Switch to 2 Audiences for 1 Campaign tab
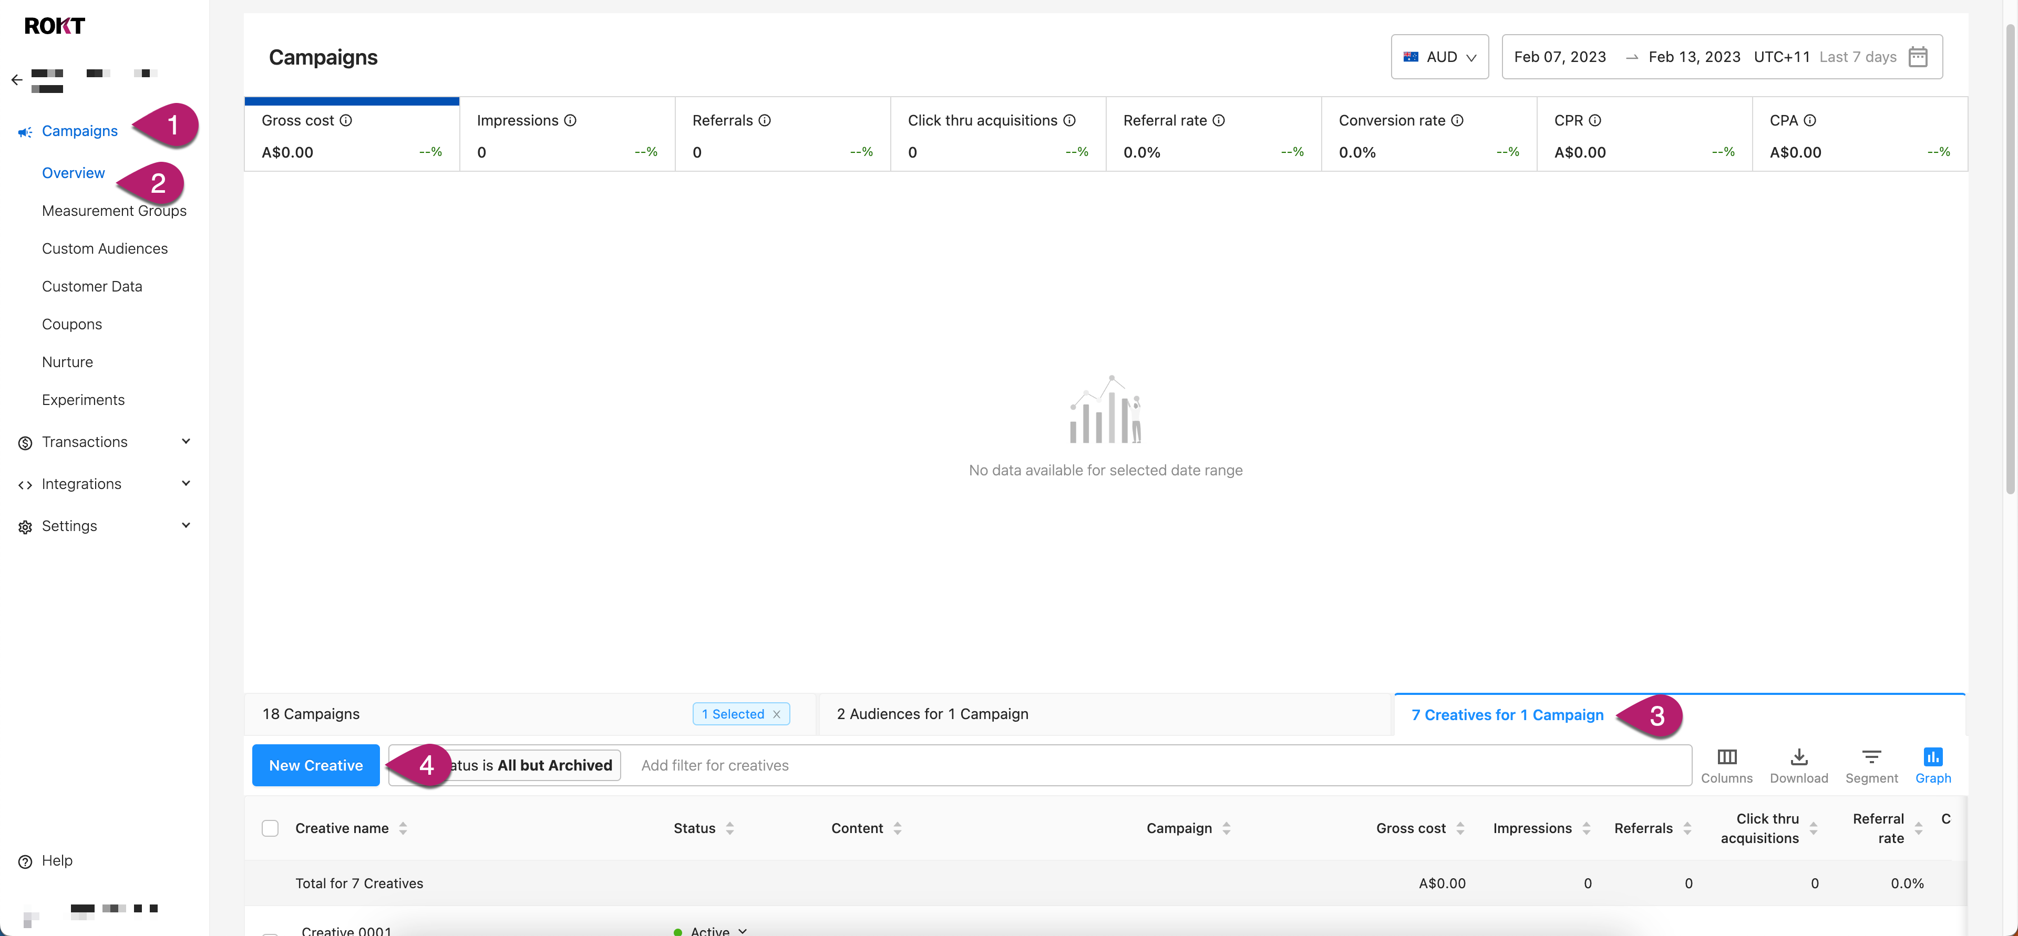The height and width of the screenshot is (936, 2018). (1105, 714)
